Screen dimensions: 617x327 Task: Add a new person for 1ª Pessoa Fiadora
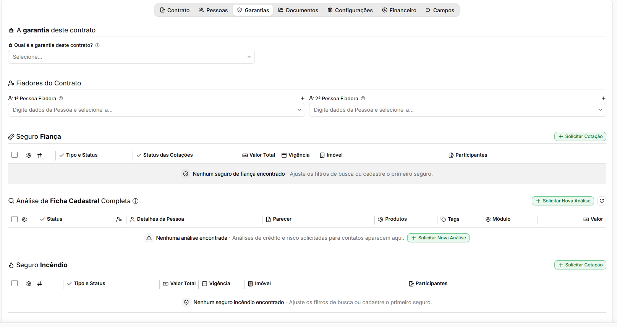tap(303, 98)
